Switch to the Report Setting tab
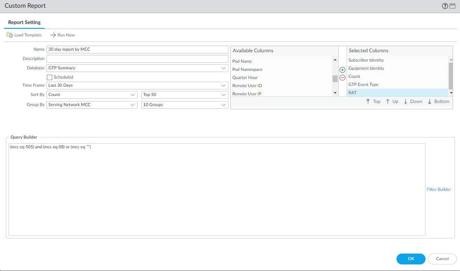Screen dimensions: 460x271 click(x=24, y=22)
